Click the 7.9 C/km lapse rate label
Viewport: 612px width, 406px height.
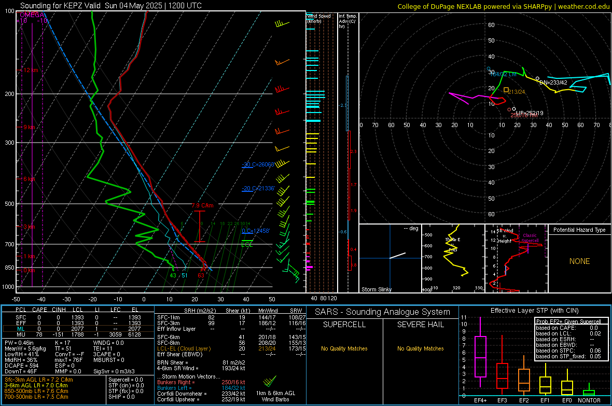(x=203, y=205)
